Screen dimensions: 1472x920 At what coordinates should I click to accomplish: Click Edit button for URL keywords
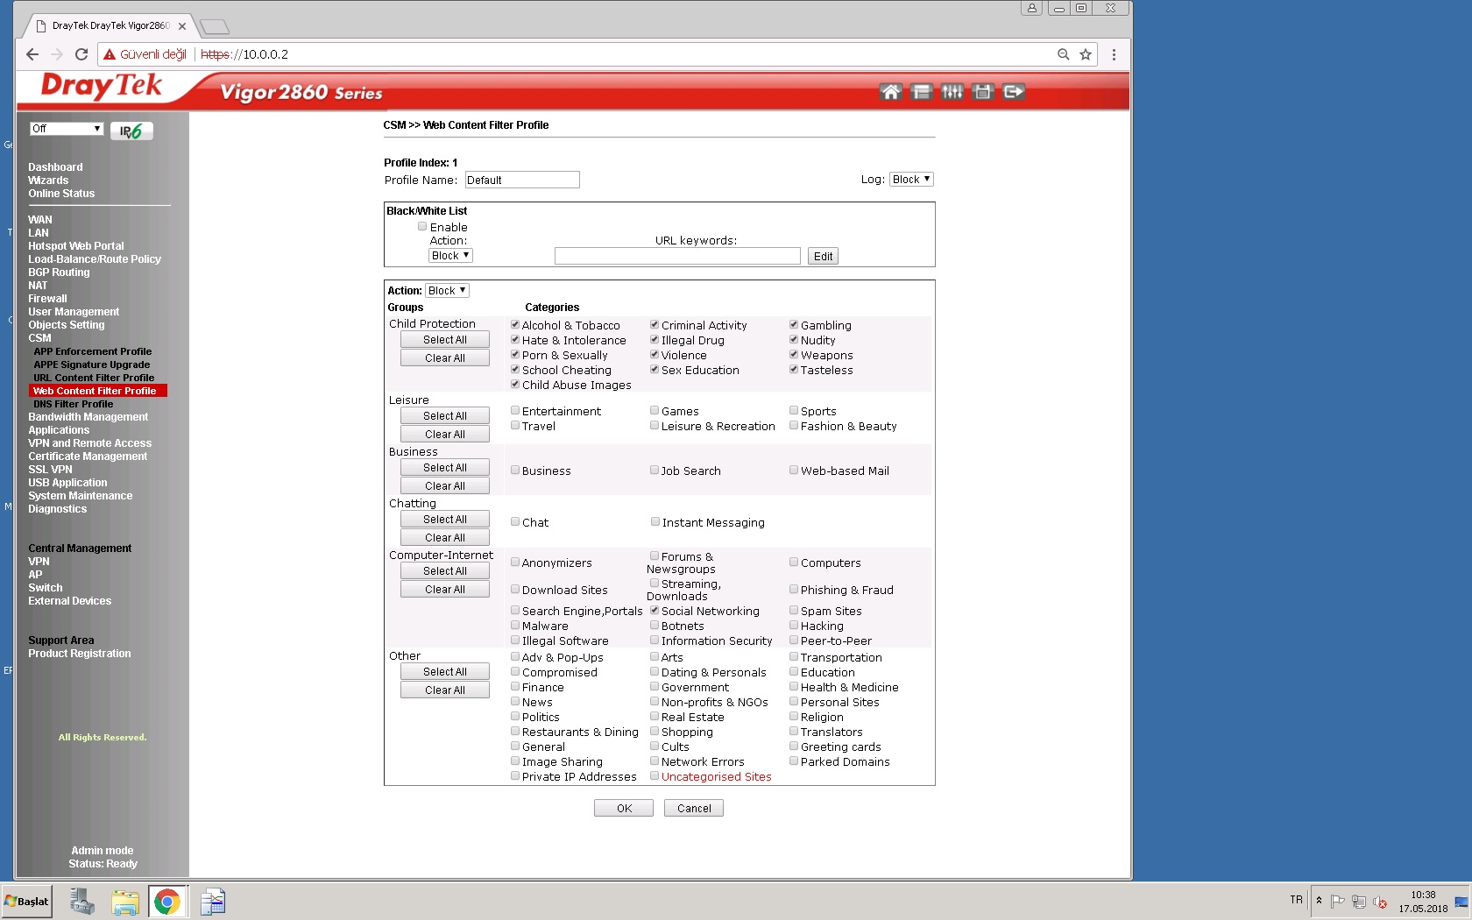823,257
